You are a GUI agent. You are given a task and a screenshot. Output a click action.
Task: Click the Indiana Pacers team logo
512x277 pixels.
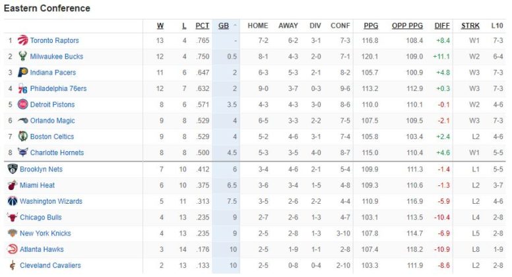coord(23,73)
